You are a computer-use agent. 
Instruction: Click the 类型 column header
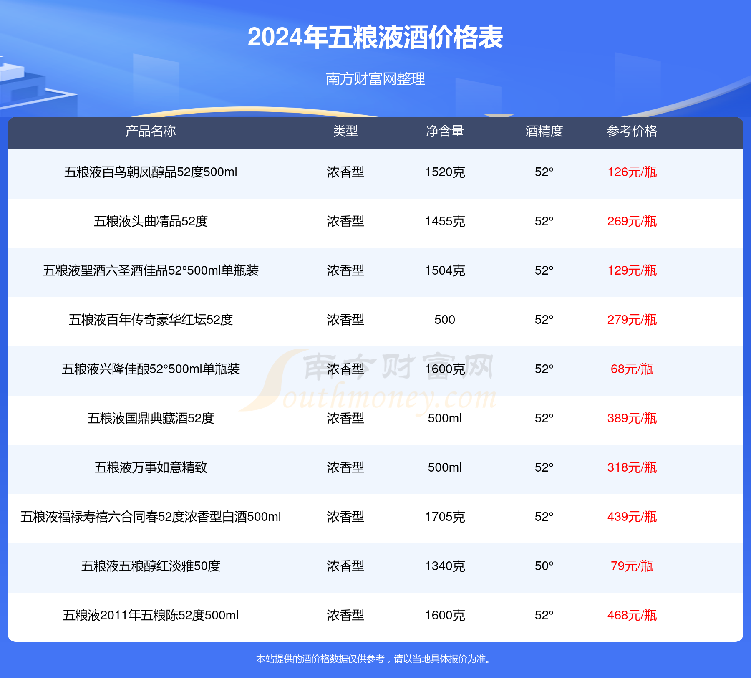point(345,131)
